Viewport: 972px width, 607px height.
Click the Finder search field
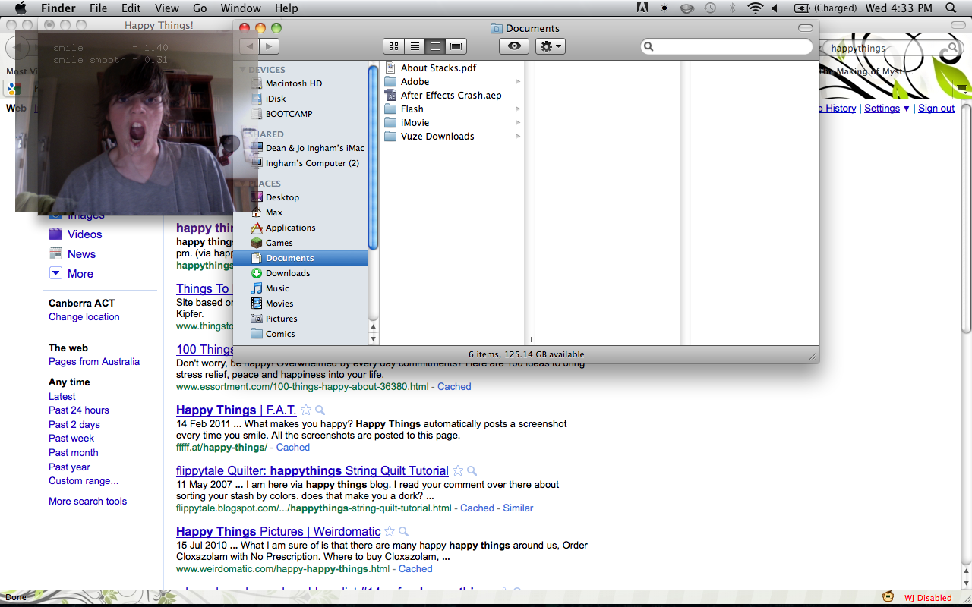(x=731, y=47)
